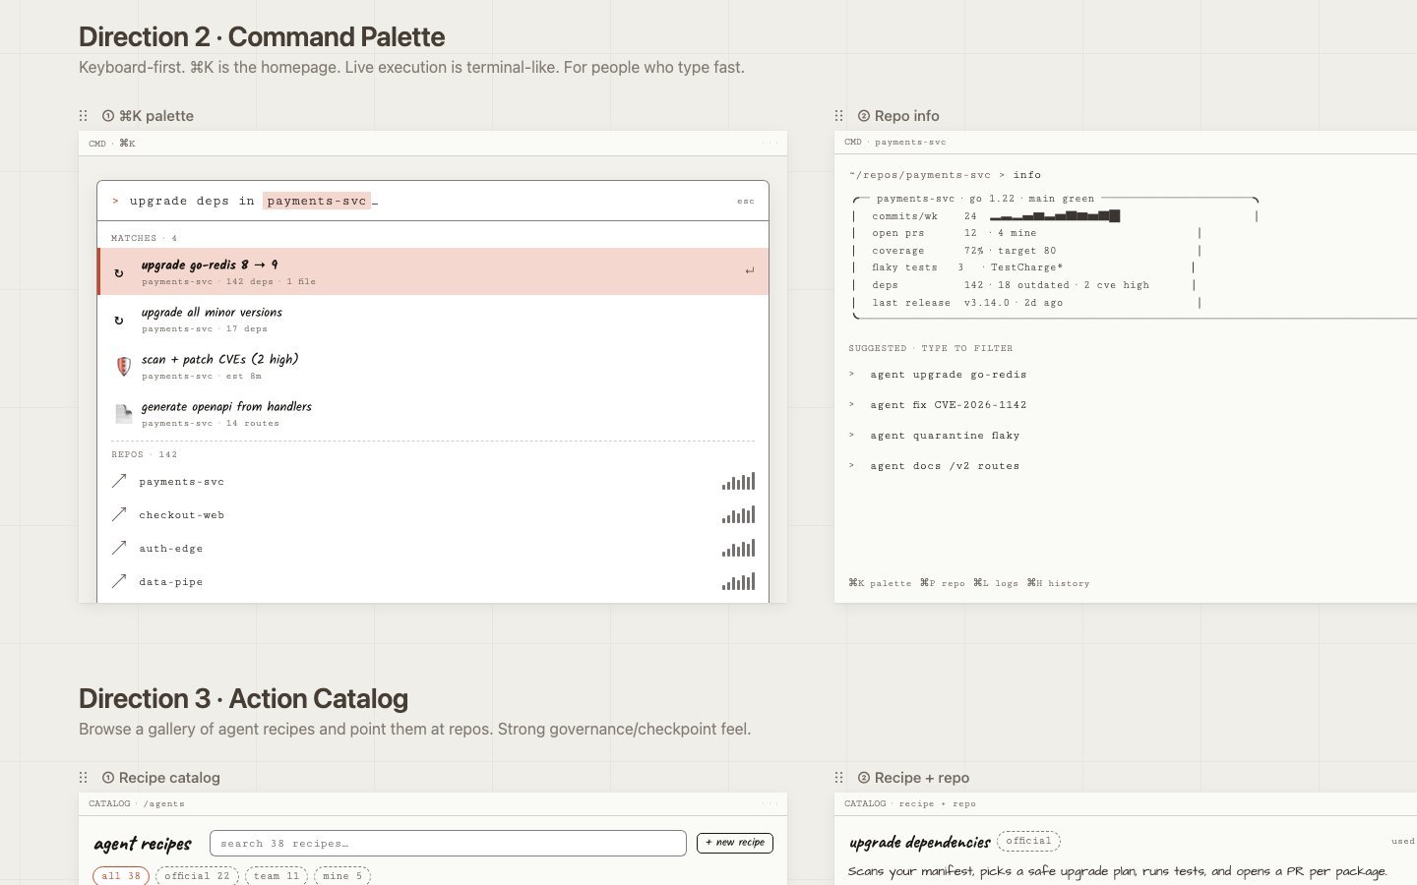Viewport: 1417px width, 885px height.
Task: Choose agent upgrade go-redis suggestion
Action: point(949,375)
